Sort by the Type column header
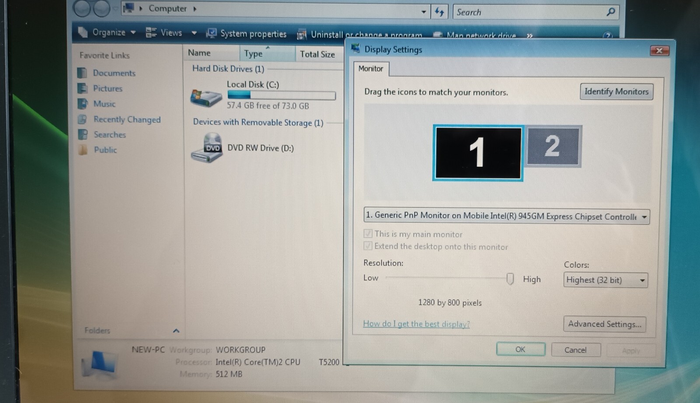Screen dimensions: 700x403 [x=267, y=54]
